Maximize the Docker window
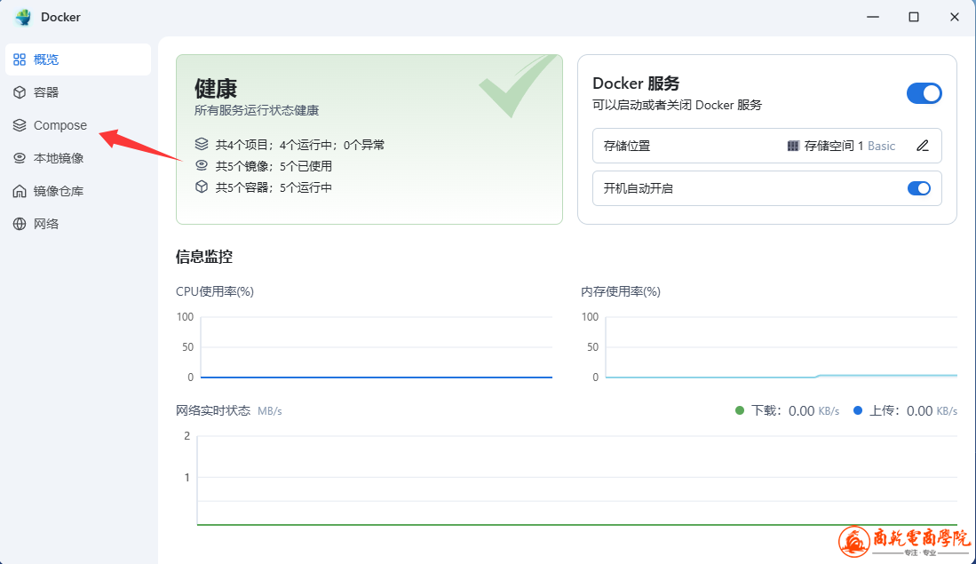The height and width of the screenshot is (564, 976). point(913,17)
